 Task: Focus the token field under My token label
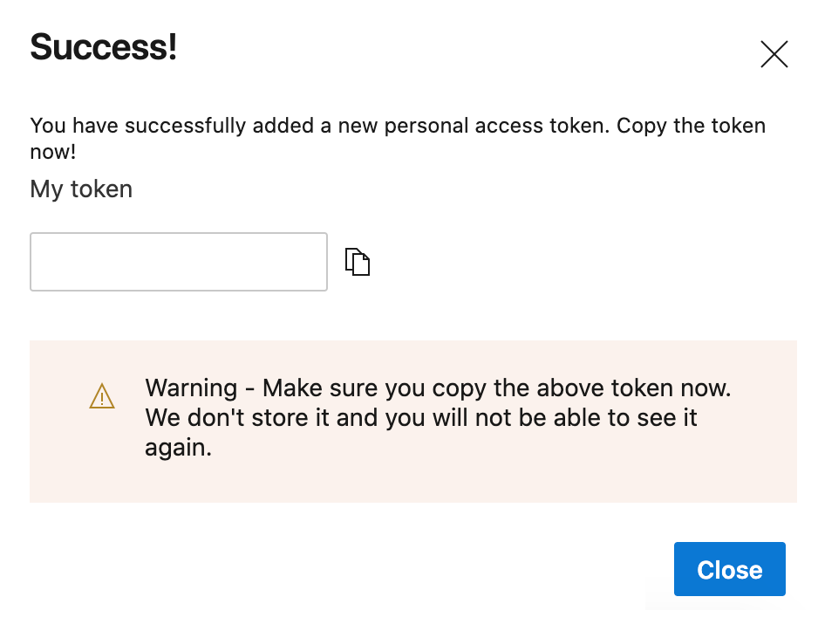click(x=178, y=261)
